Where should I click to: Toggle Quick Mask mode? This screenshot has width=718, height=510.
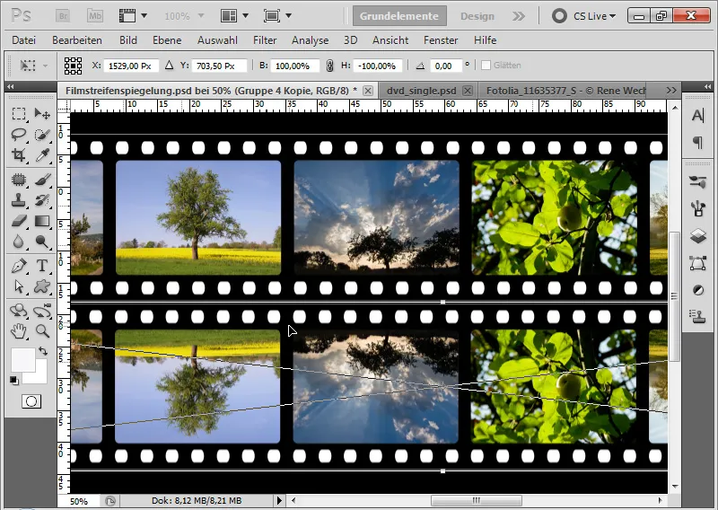31,401
